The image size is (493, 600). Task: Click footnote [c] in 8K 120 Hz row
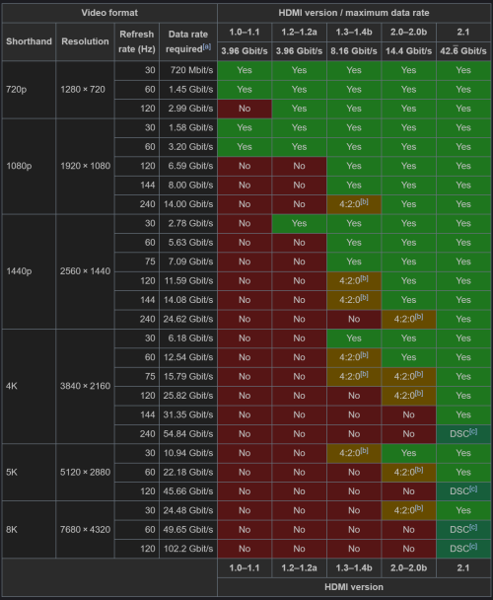pos(473,546)
